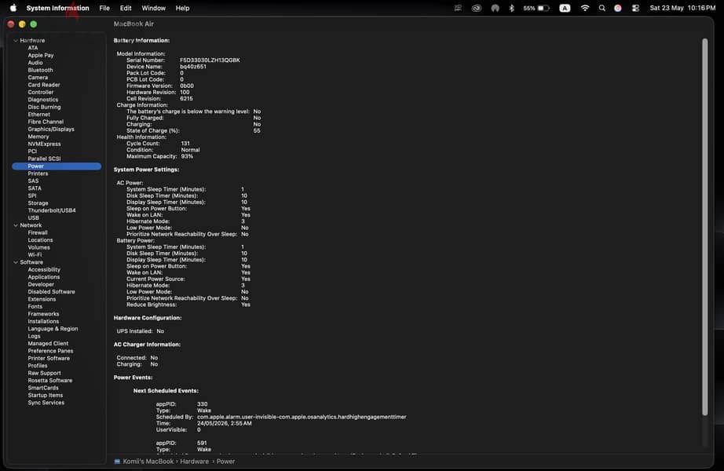Image resolution: width=724 pixels, height=471 pixels.
Task: Select Graphics/Displays in the sidebar
Action: tap(51, 130)
